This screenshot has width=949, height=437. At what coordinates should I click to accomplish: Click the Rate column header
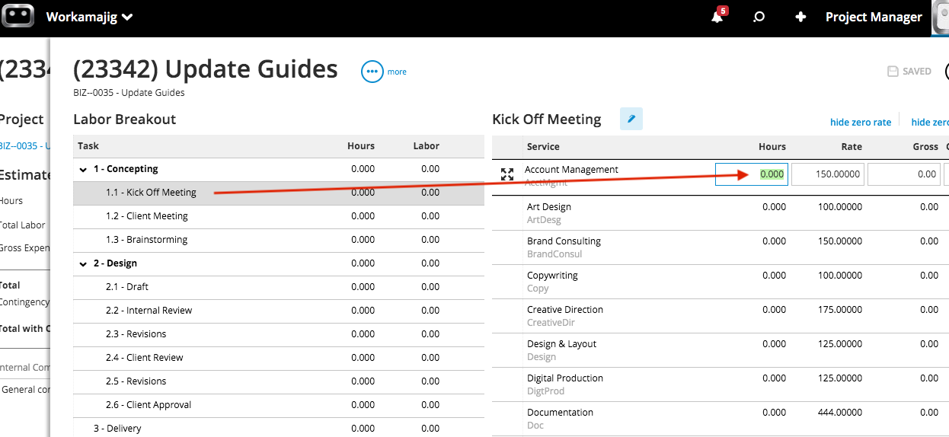point(852,147)
